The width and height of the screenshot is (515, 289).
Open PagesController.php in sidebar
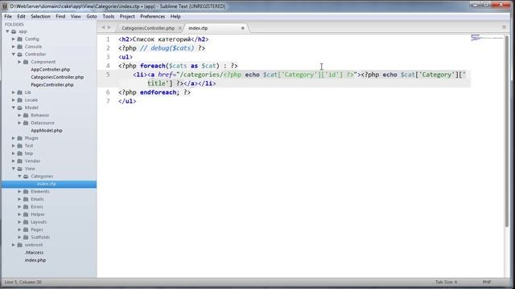(51, 85)
